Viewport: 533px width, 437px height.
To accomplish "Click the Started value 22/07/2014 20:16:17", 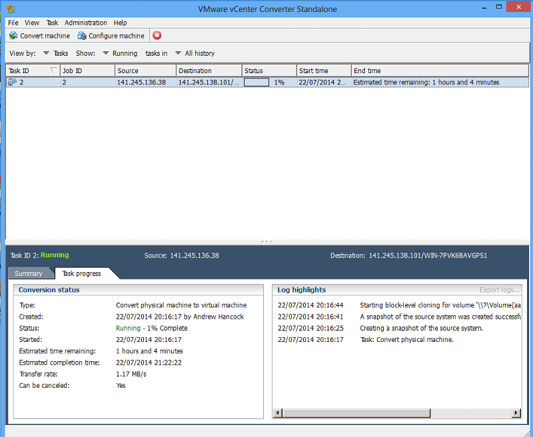I will pyautogui.click(x=149, y=340).
